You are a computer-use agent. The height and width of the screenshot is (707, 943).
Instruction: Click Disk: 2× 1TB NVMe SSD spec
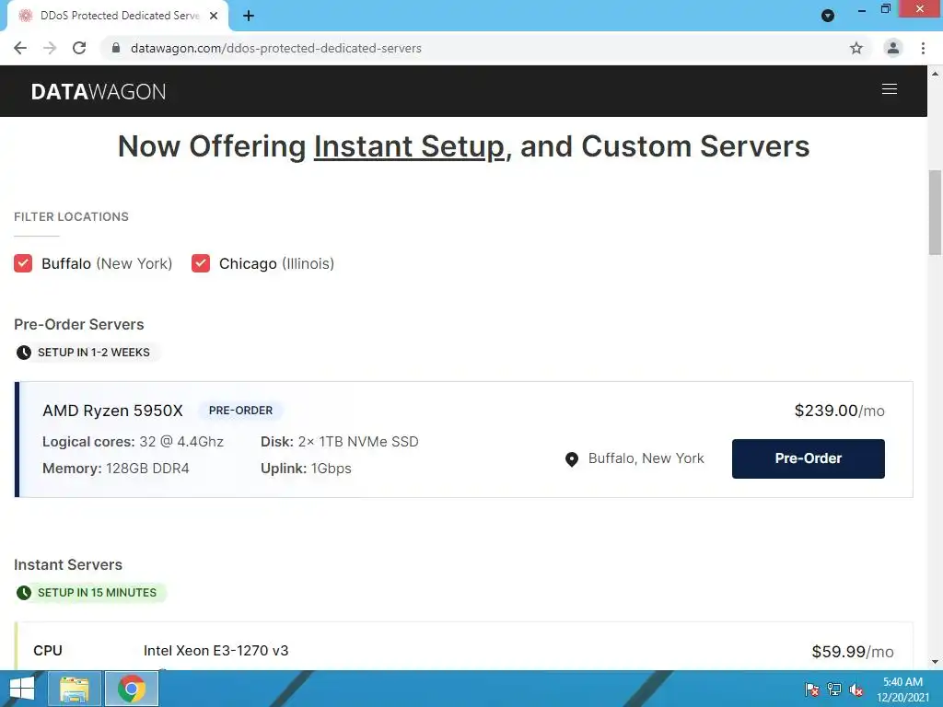point(339,442)
